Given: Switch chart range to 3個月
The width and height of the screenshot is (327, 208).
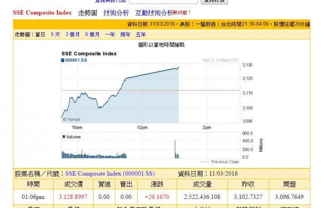Looking at the screenshot, I should [x=72, y=34].
